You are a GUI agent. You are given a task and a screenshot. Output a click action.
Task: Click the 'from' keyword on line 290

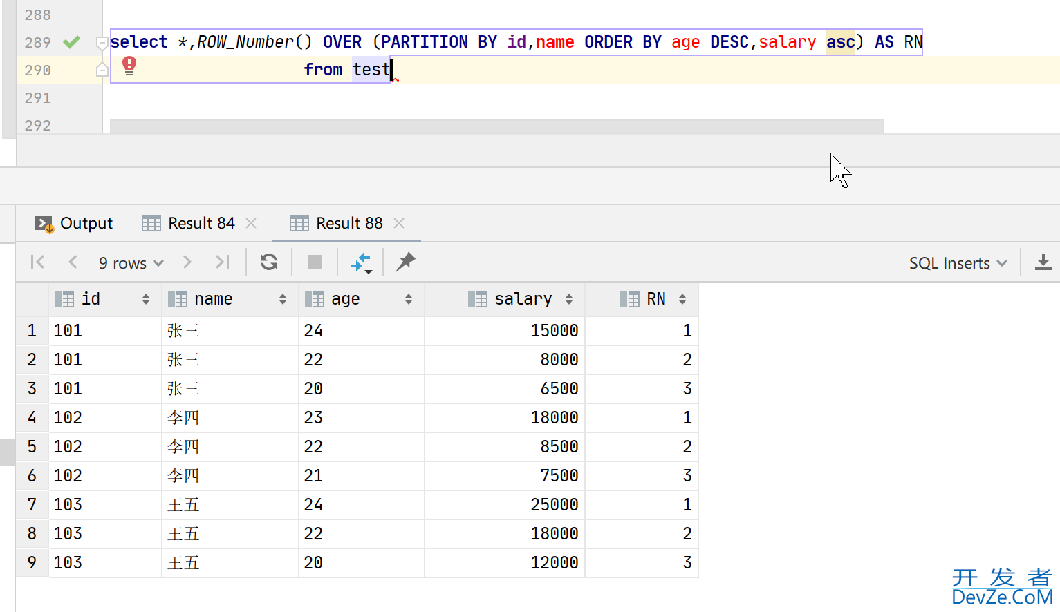tap(323, 70)
